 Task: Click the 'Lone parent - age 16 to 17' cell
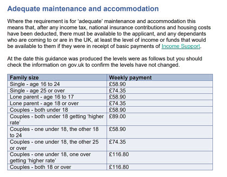click(57, 97)
